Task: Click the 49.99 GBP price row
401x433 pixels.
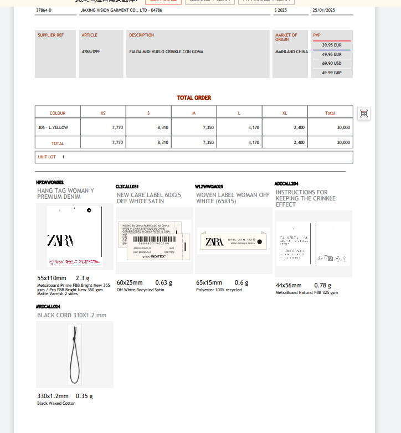Action: coord(332,73)
